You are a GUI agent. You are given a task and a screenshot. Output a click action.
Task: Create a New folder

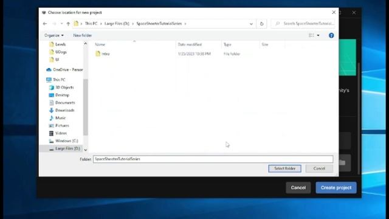(x=83, y=35)
